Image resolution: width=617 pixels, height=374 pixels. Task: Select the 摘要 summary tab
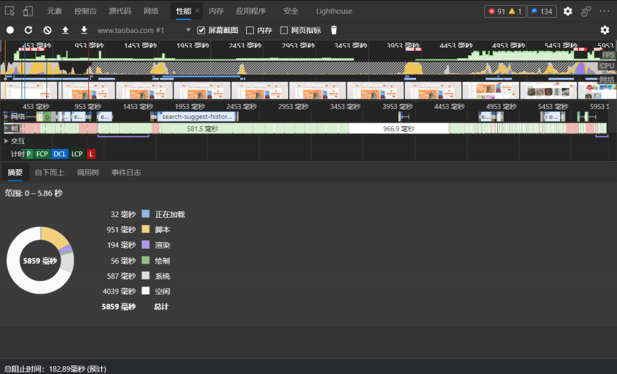(15, 173)
